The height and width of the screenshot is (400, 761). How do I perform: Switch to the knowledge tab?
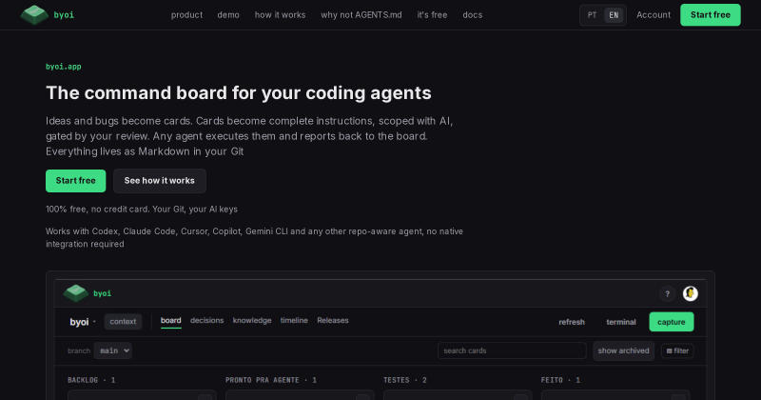(252, 321)
